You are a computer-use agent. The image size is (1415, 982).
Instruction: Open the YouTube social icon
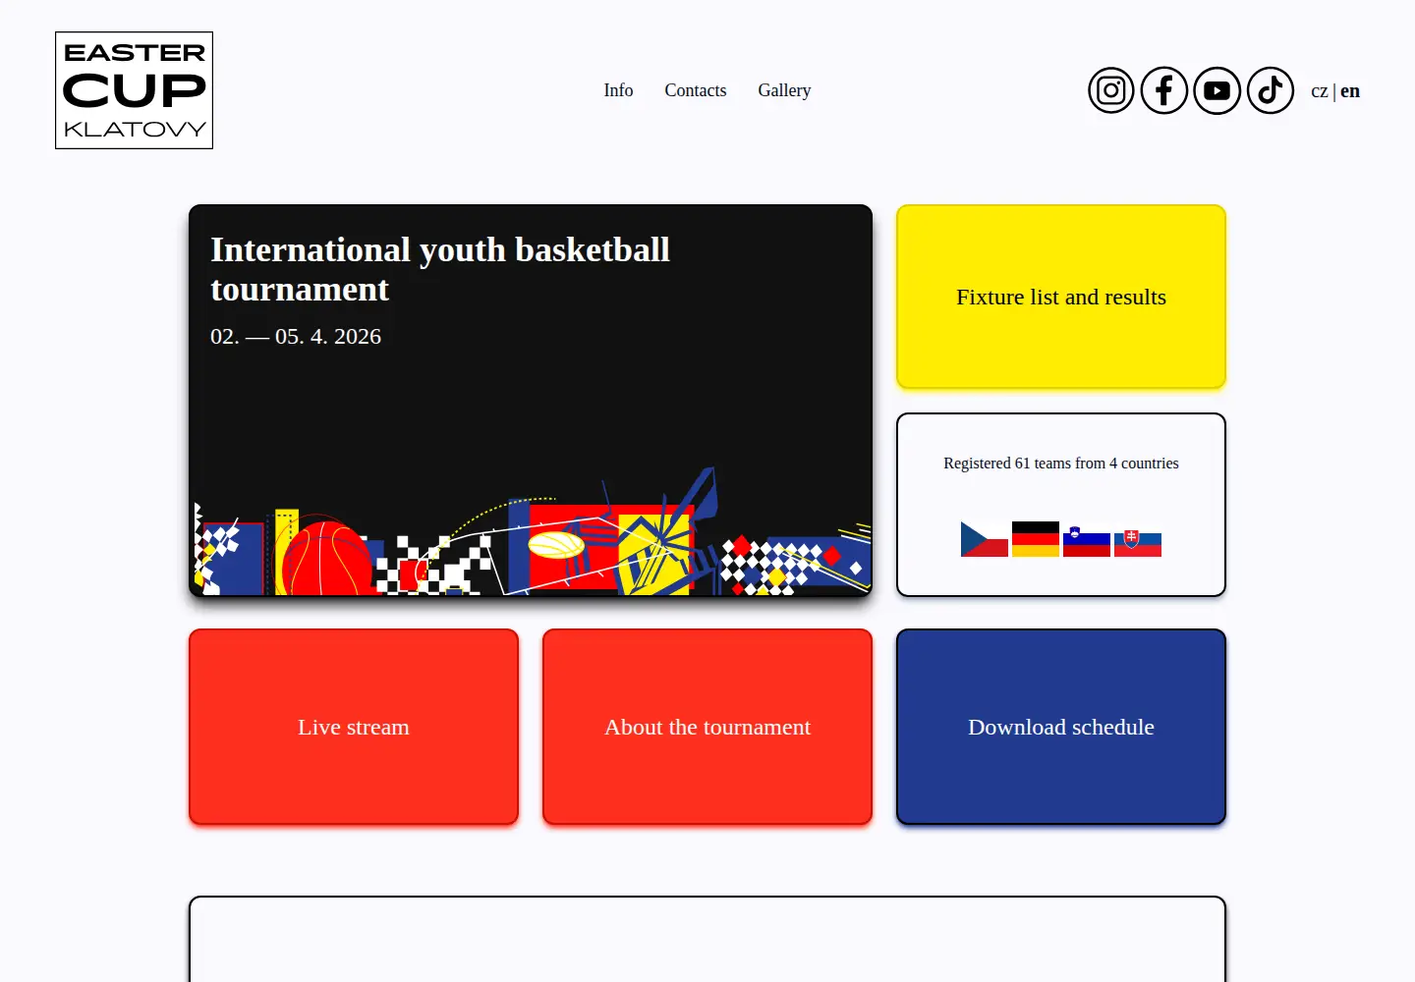click(x=1217, y=90)
